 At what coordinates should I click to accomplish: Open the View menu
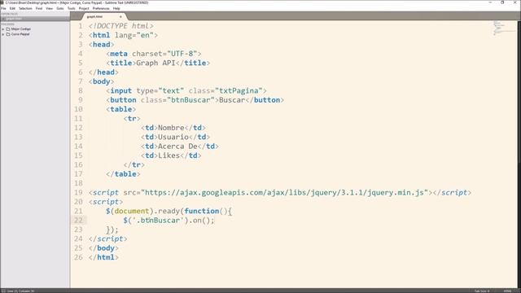[49, 8]
